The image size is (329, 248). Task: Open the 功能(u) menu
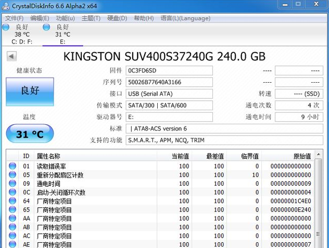coord(65,18)
